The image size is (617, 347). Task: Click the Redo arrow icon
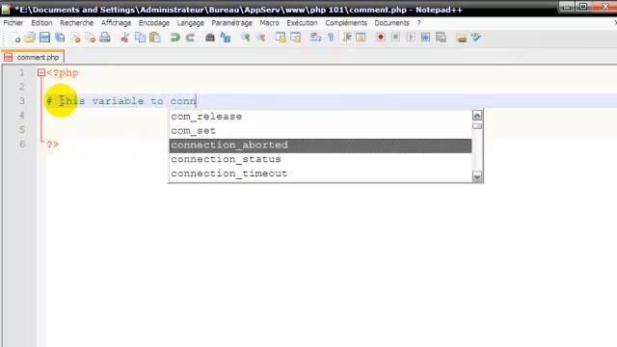click(191, 38)
